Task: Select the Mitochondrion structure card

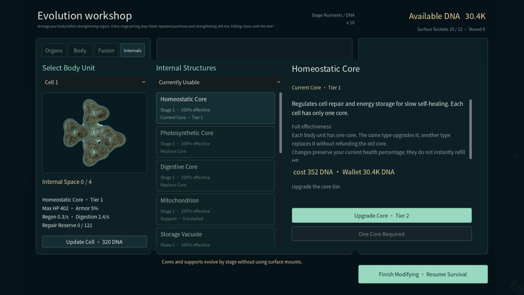Action: (215, 210)
